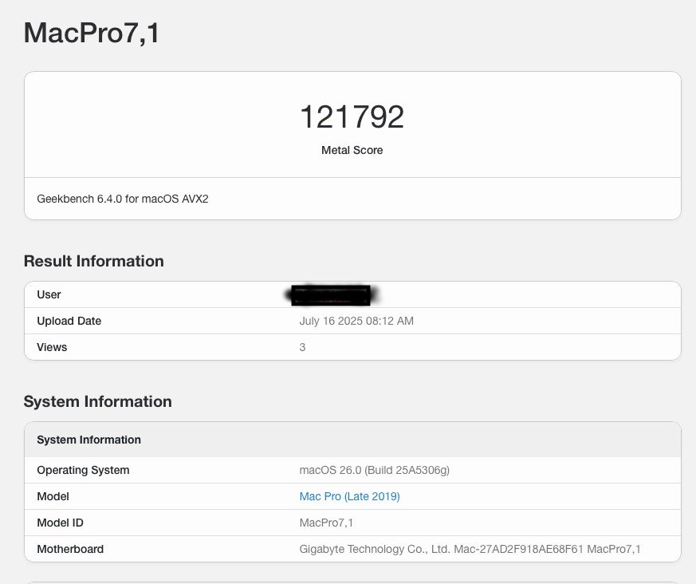Select macOS 26.0 (Build 25A5306g) value

(x=374, y=470)
